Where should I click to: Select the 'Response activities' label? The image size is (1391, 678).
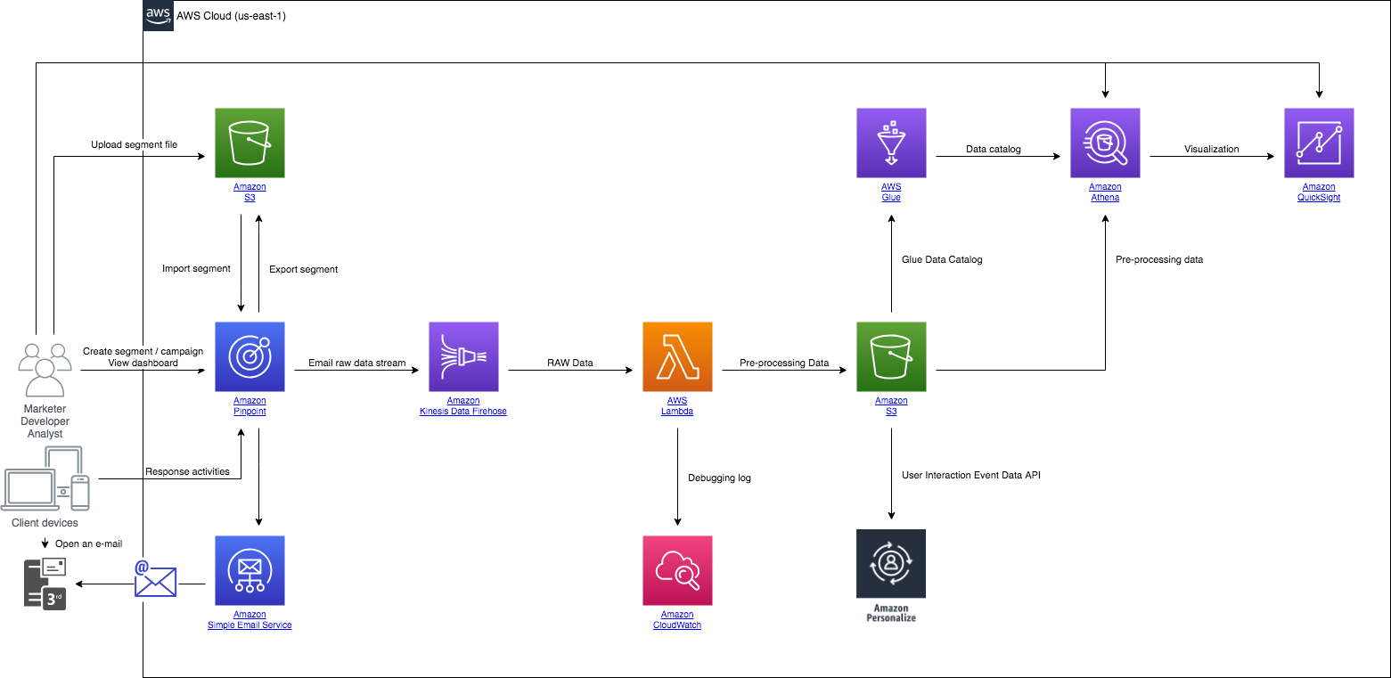187,471
